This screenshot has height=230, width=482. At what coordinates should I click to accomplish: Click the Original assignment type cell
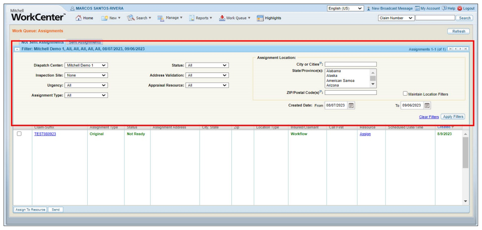(x=97, y=134)
